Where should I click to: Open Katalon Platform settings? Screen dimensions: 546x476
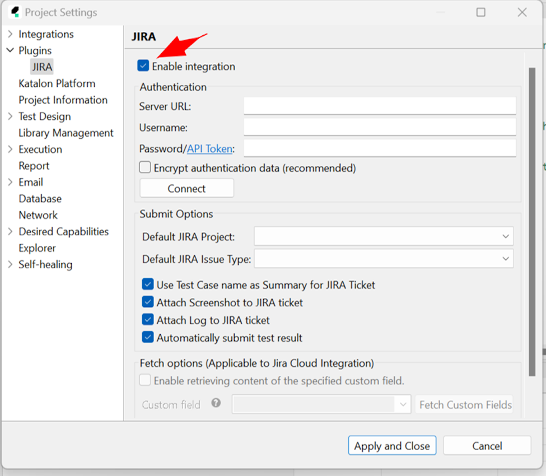pos(57,83)
